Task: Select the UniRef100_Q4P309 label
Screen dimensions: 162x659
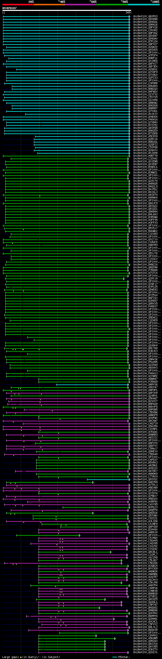Action: 145,393
